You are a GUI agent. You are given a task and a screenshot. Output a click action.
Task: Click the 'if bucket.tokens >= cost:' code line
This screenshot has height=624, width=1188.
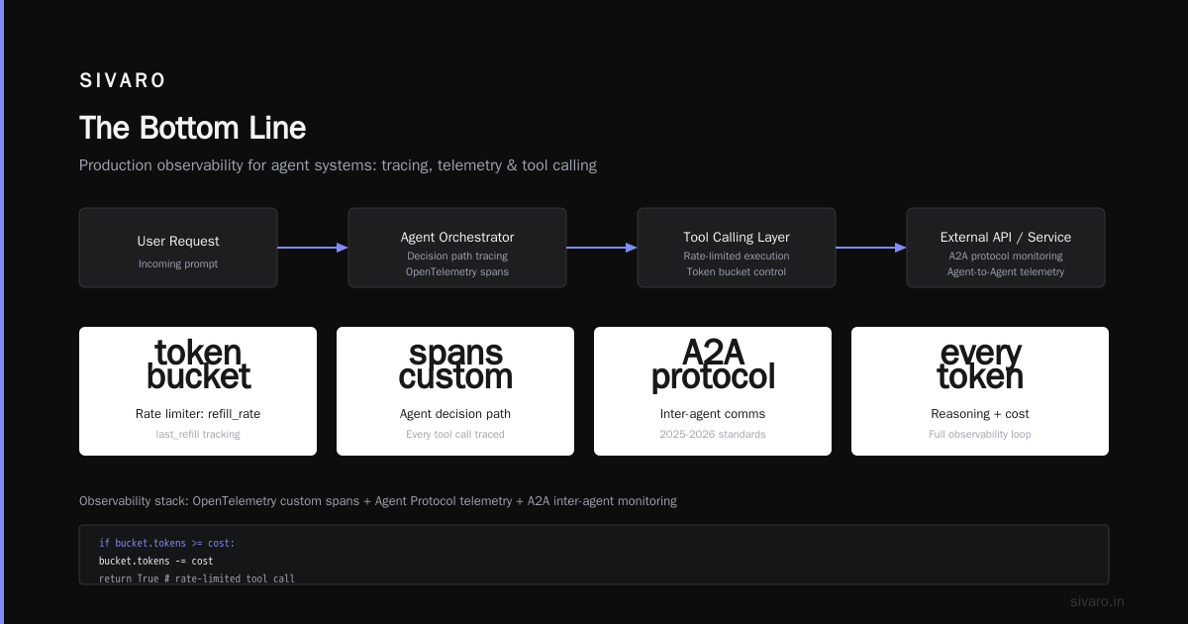click(x=166, y=543)
